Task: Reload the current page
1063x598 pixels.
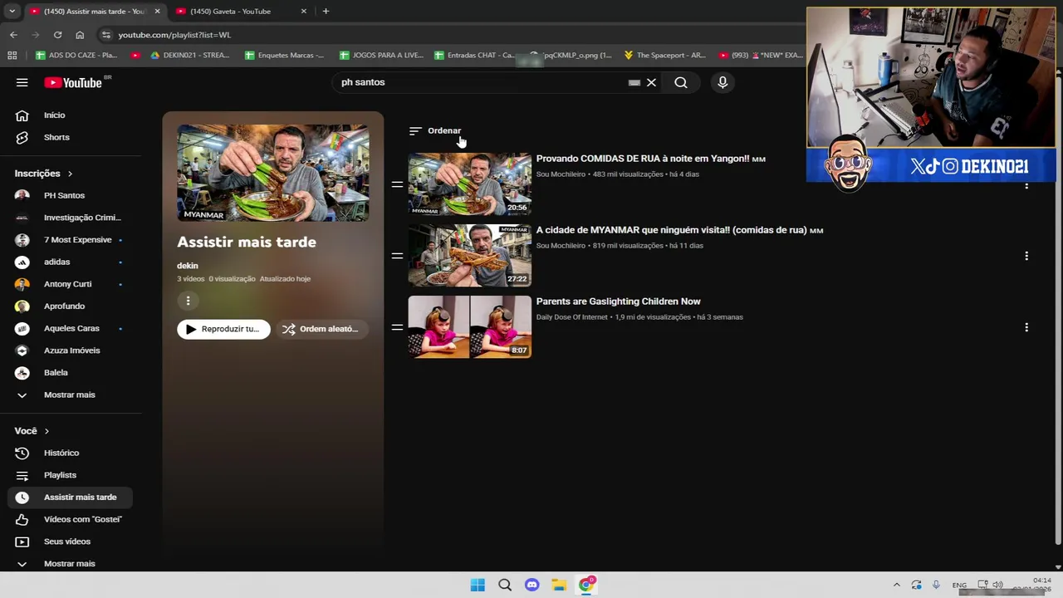Action: point(57,35)
